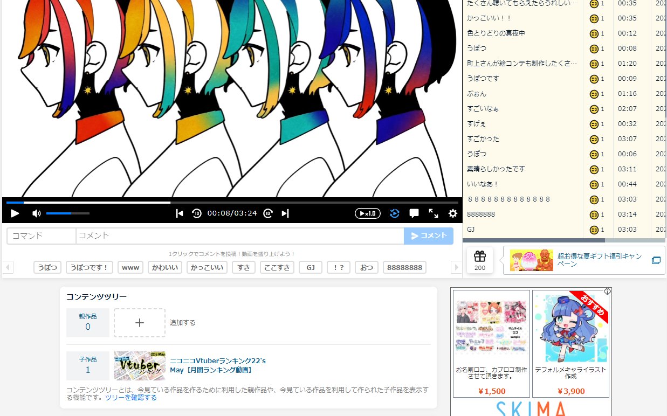The height and width of the screenshot is (416, 667).
Task: Open the 追加する label
Action: [183, 323]
